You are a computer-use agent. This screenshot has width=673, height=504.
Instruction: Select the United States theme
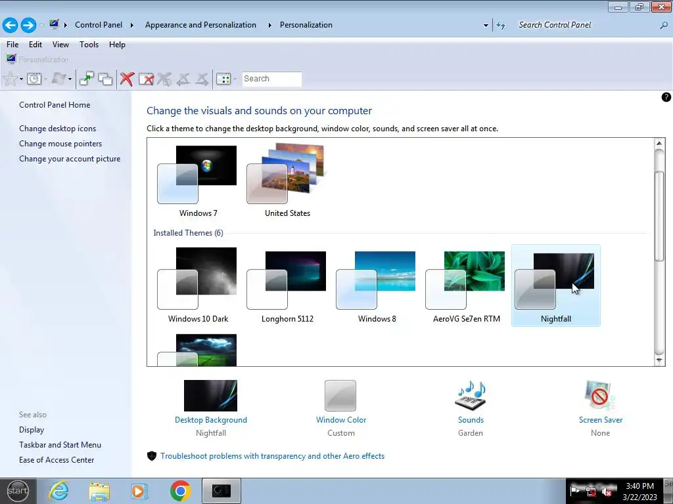[x=287, y=181]
